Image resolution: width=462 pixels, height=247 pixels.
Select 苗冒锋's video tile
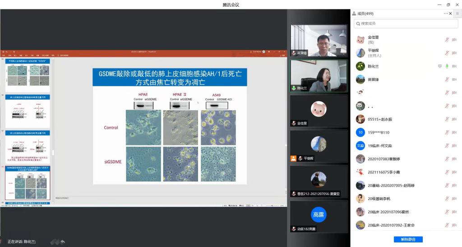tap(319, 41)
